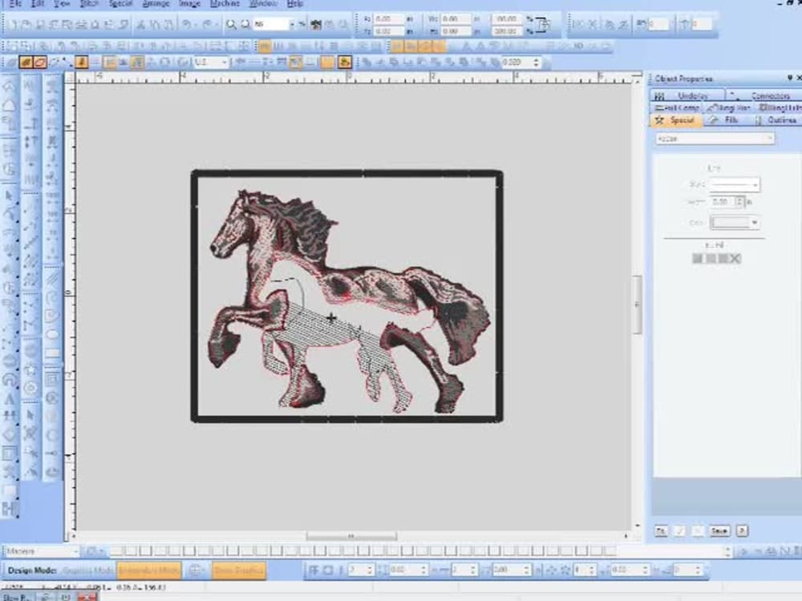Open the Color dropdown in Object Properties

pos(755,222)
